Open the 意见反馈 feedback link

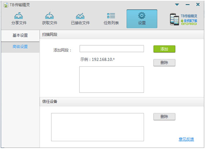point(186,139)
